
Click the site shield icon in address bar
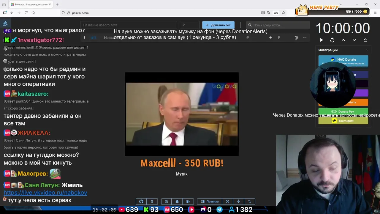[x=63, y=13]
